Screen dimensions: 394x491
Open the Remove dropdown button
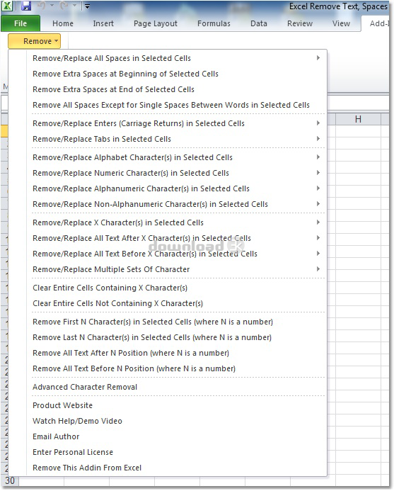(35, 41)
